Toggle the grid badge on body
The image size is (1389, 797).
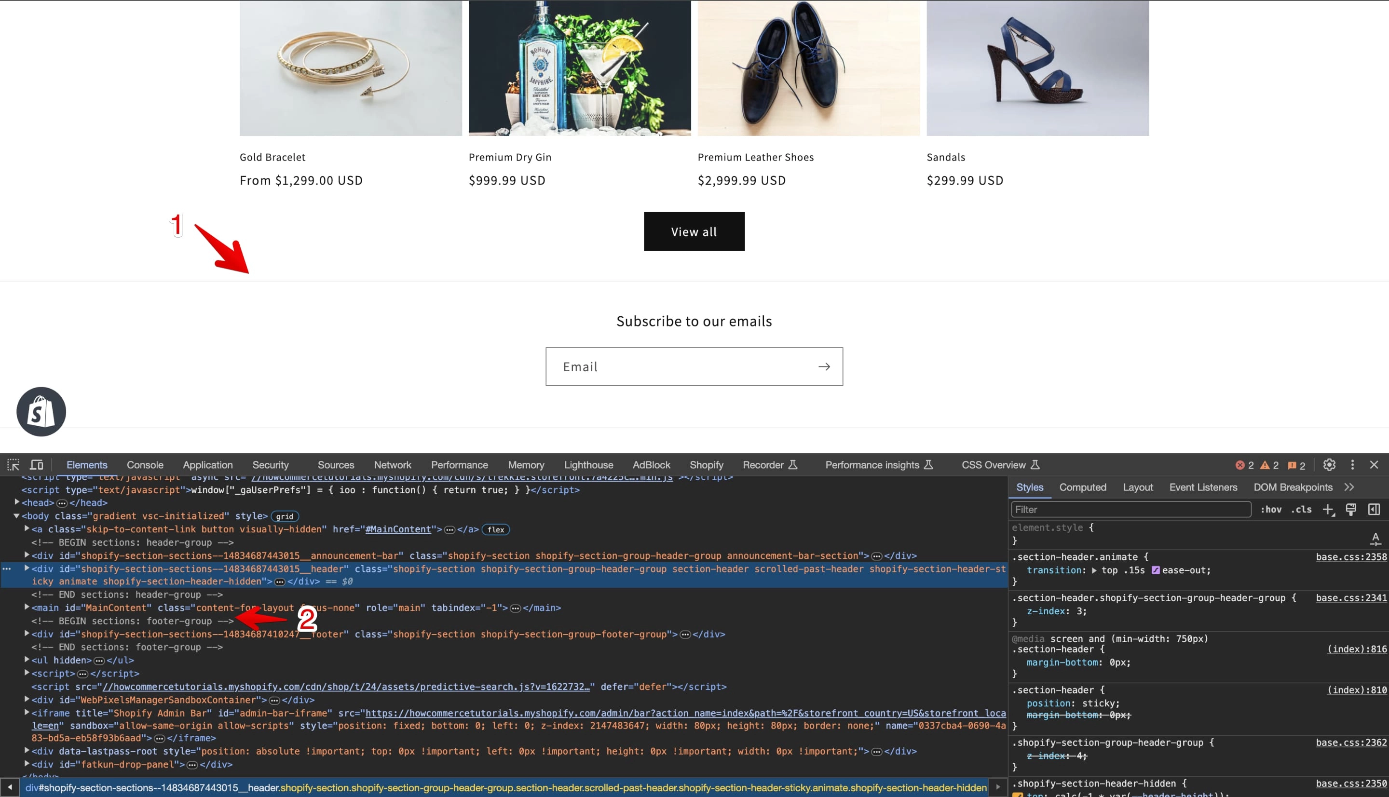pos(285,516)
